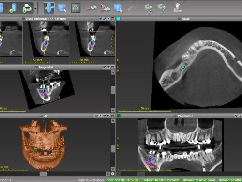
Task: Click the 3D horizontal scrollbar thumb
Action: (x=43, y=174)
